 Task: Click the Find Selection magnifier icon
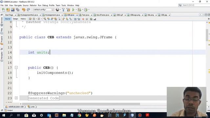[x=45, y=19]
